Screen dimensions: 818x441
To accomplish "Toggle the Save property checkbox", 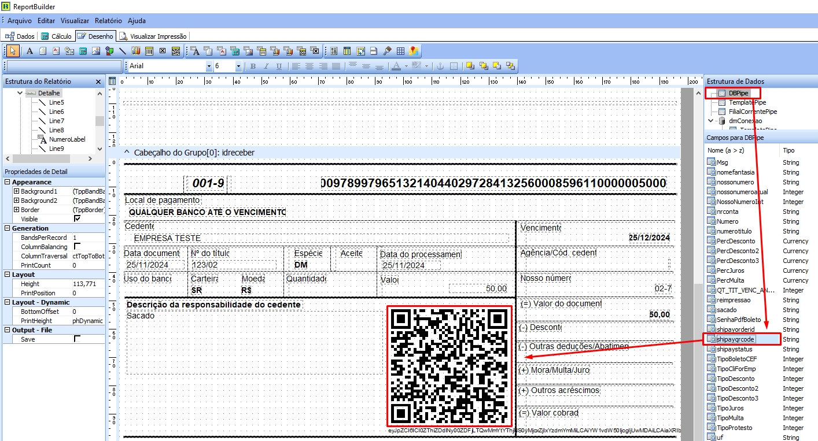I will tap(77, 339).
